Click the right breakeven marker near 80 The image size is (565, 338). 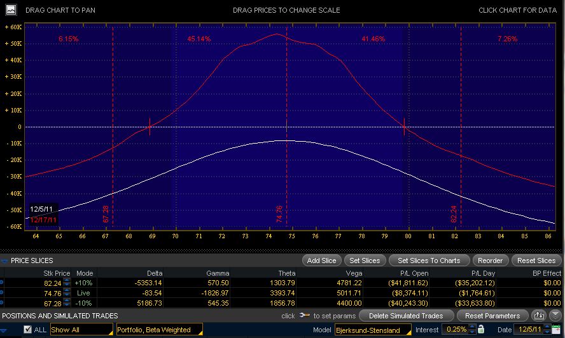[404, 126]
